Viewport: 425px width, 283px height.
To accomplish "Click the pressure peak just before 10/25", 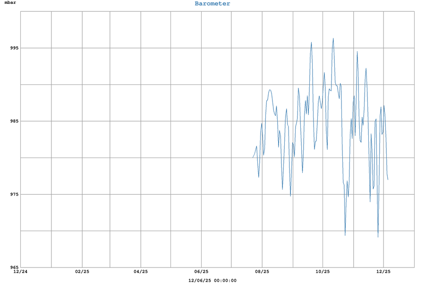I will tap(311, 42).
